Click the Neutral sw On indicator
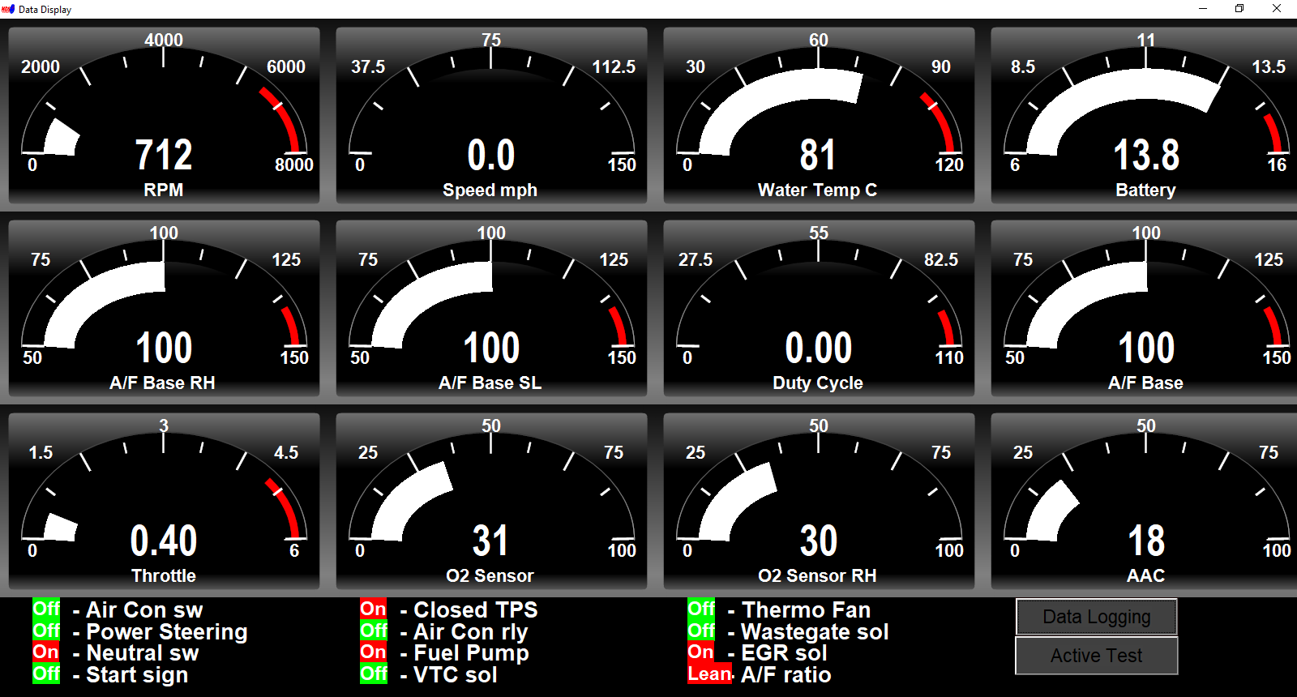 point(46,652)
